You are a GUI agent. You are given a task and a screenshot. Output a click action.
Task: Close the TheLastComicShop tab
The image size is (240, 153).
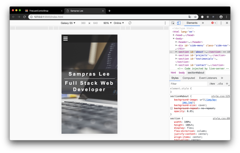62,11
